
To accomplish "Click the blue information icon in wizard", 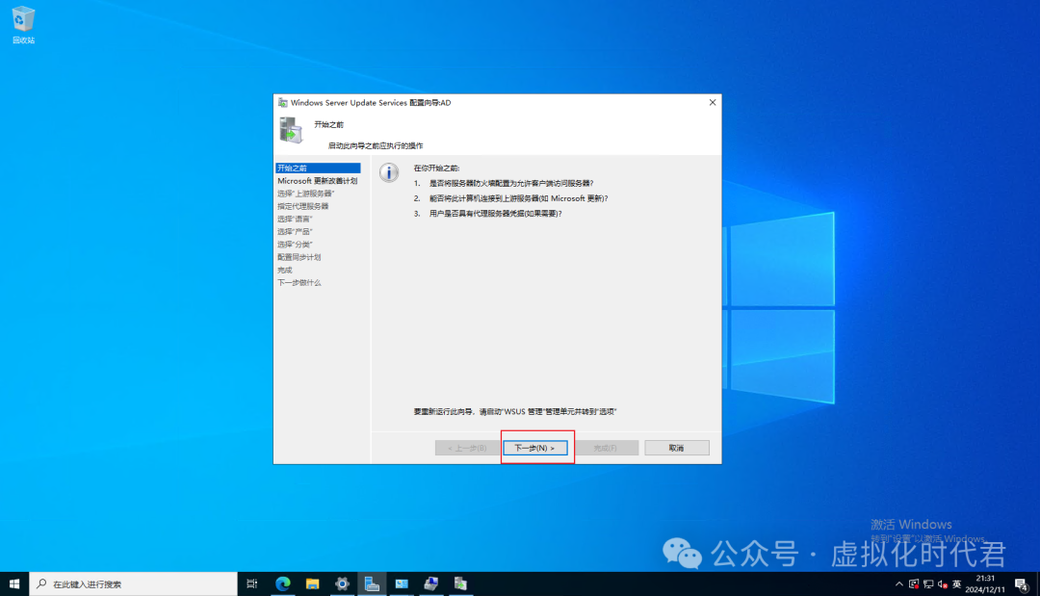I will pyautogui.click(x=389, y=172).
